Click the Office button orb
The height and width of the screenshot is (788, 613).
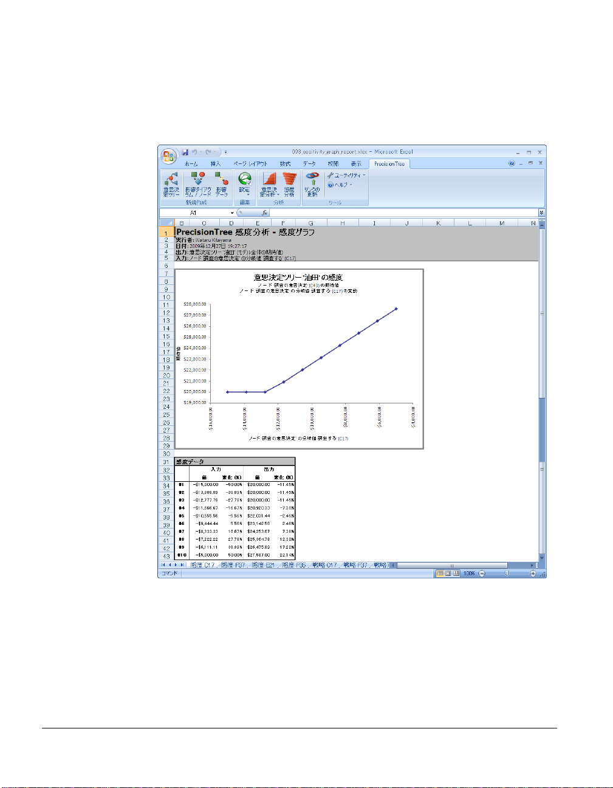click(x=168, y=156)
